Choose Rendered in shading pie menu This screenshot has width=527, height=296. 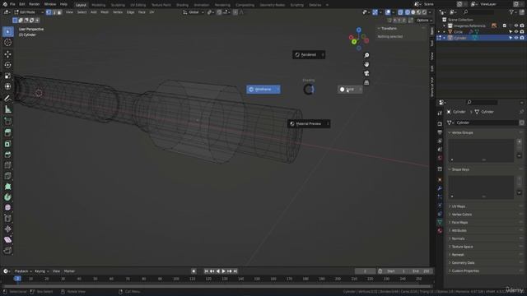coord(309,55)
